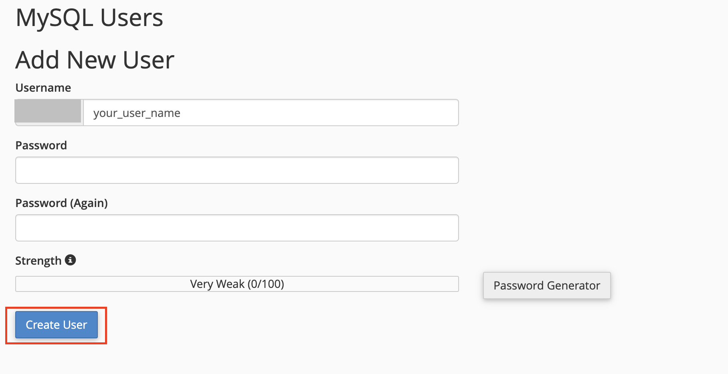Click the Username label
The height and width of the screenshot is (374, 728).
[43, 88]
